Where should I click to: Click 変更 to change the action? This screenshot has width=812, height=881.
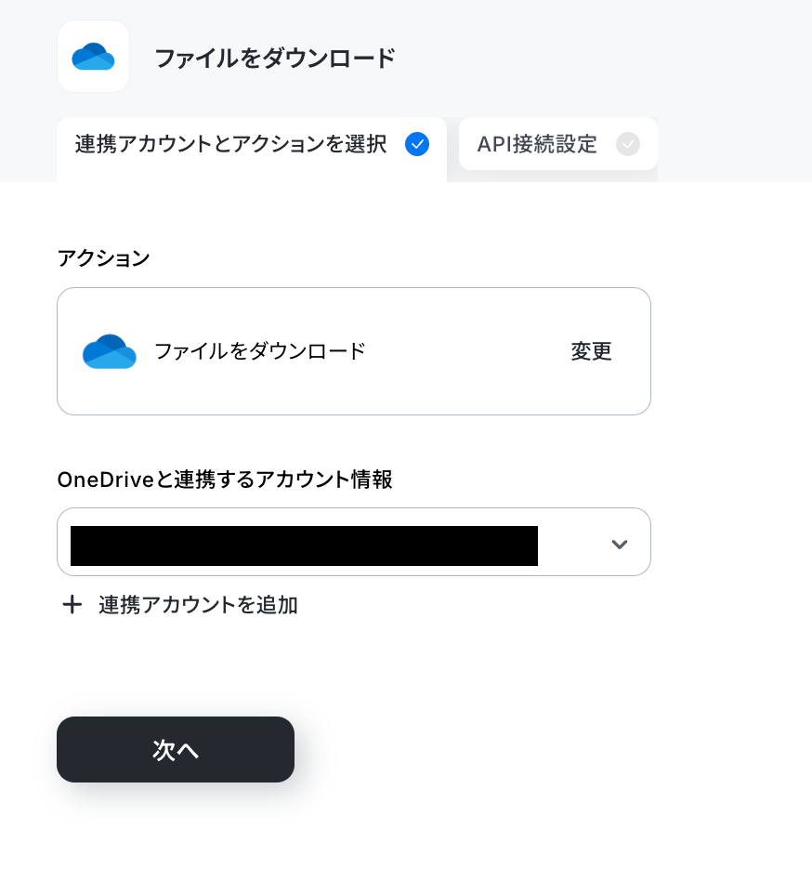pos(591,351)
